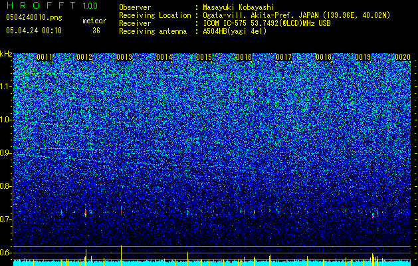
Task: Click the A504HB(yagi 4el) antenna text
Action: [x=235, y=31]
